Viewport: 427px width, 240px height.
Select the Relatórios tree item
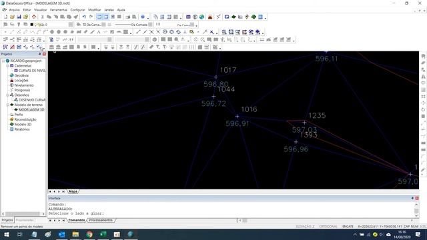22,129
